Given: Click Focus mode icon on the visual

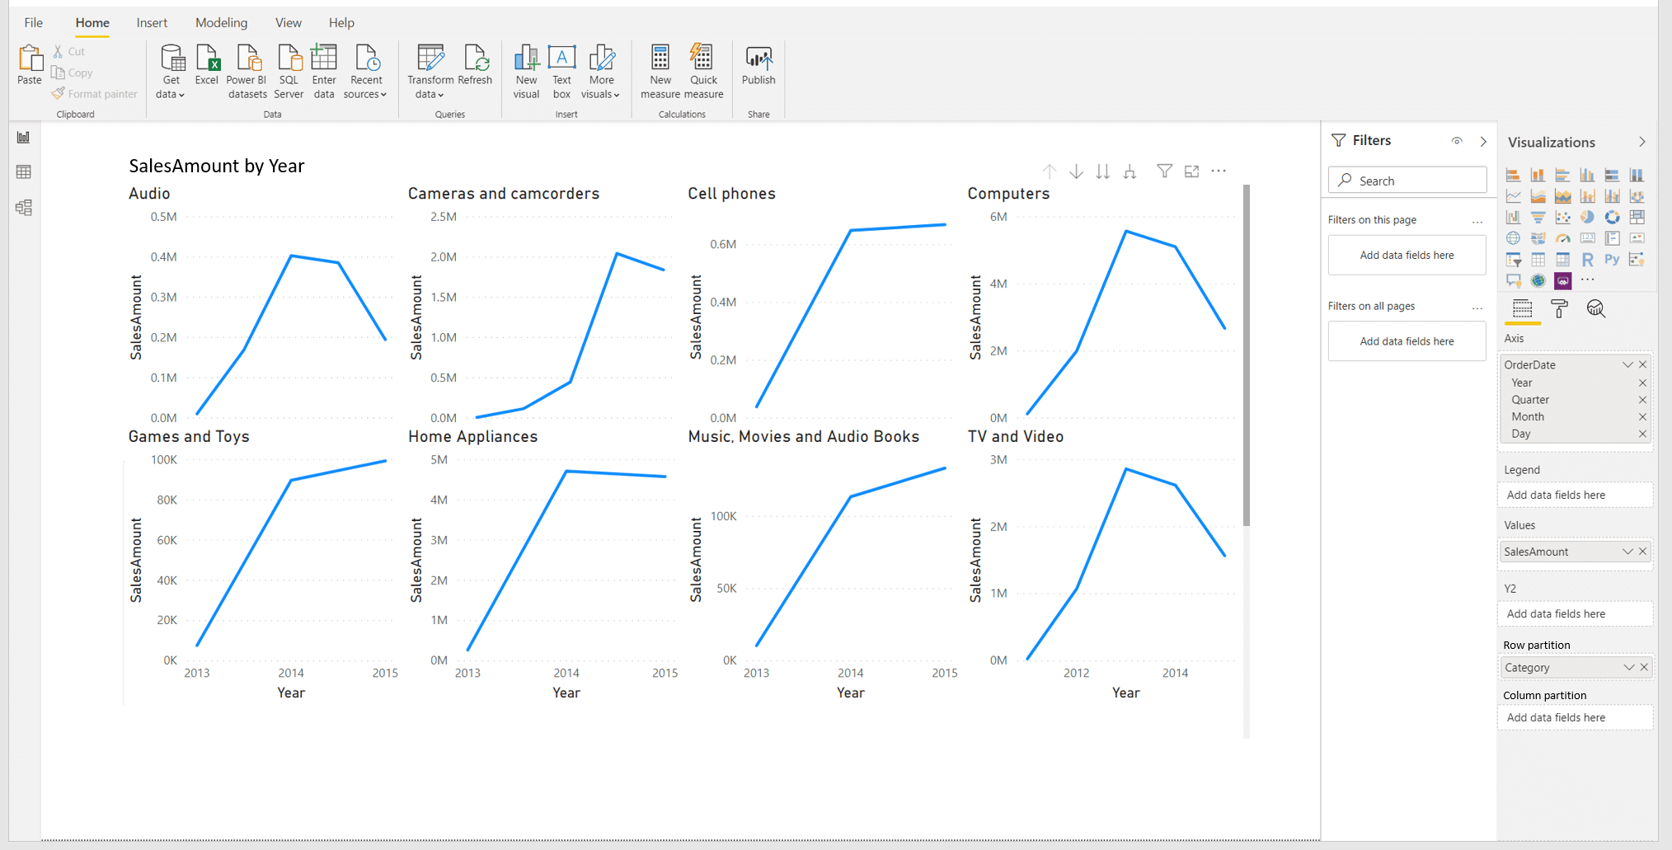Looking at the screenshot, I should click(1191, 171).
